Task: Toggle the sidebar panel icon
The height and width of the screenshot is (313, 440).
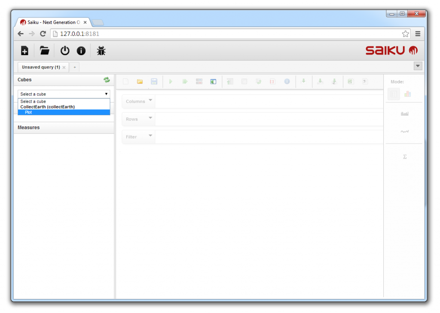Action: 213,81
